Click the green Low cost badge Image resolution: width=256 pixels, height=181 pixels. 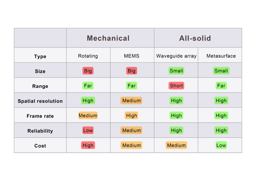[x=221, y=145]
